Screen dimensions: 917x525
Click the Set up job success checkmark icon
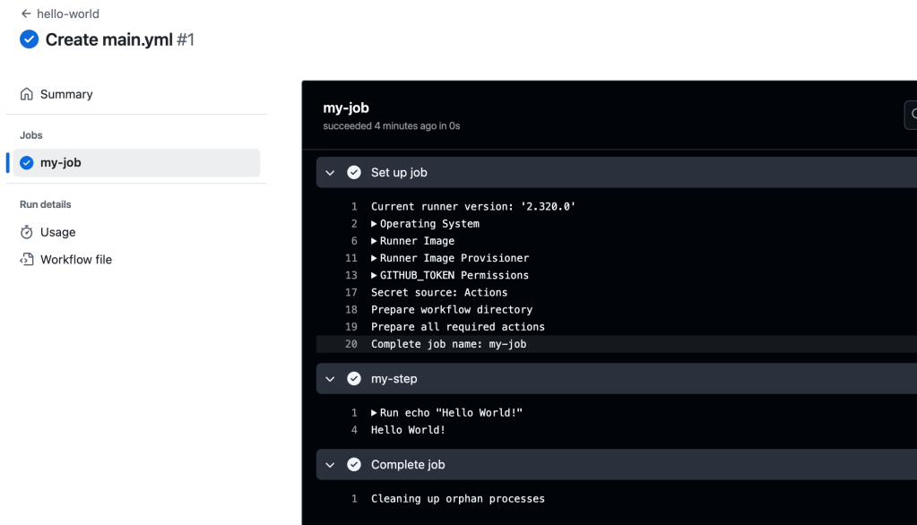click(354, 173)
